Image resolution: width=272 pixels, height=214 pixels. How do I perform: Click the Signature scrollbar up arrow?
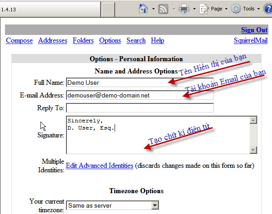(253, 120)
